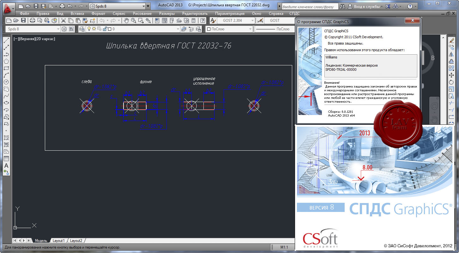Click the ПоСлою color square swatch
This screenshot has width=459, height=253.
(209, 29)
